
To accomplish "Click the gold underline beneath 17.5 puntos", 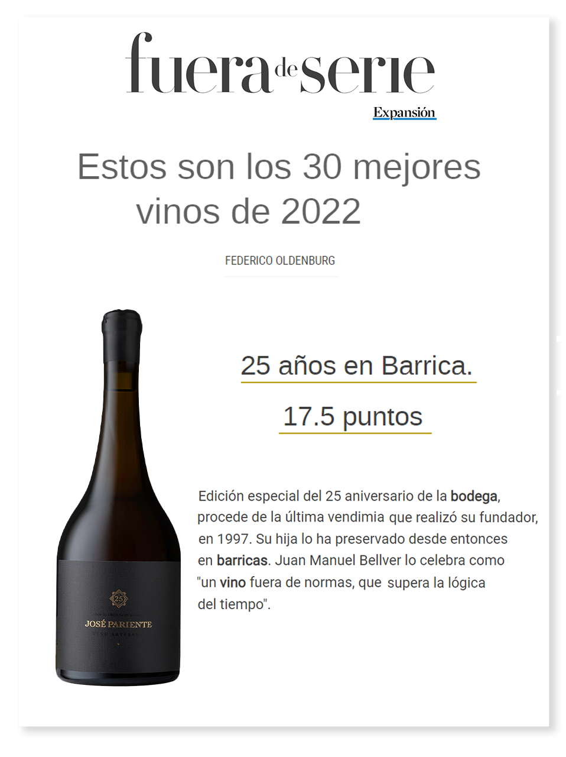I will 355,434.
